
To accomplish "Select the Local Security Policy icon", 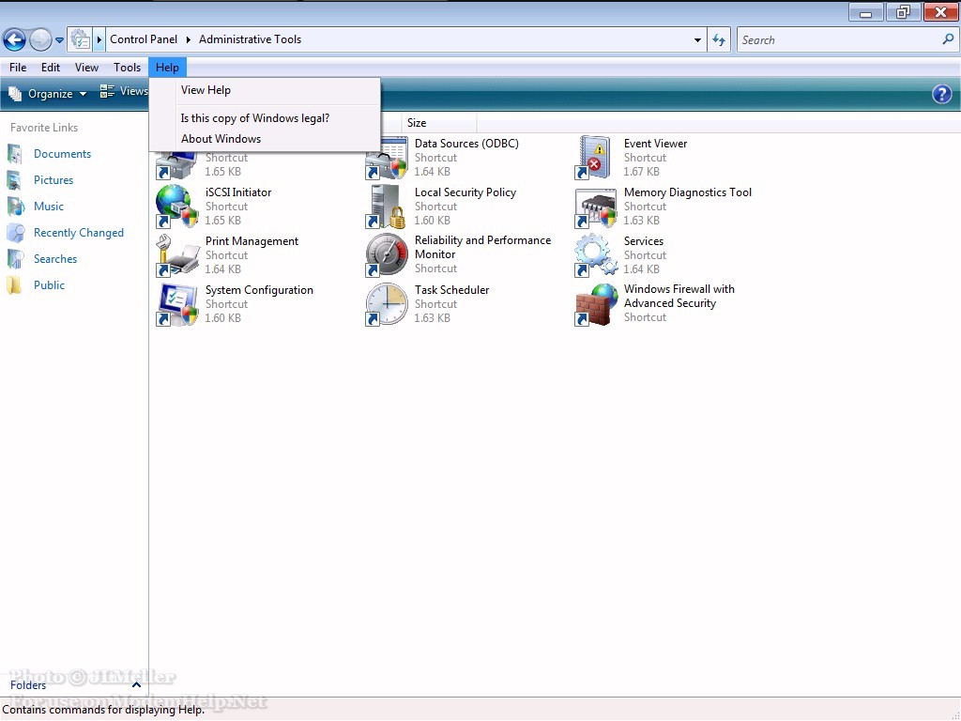I will pyautogui.click(x=387, y=207).
